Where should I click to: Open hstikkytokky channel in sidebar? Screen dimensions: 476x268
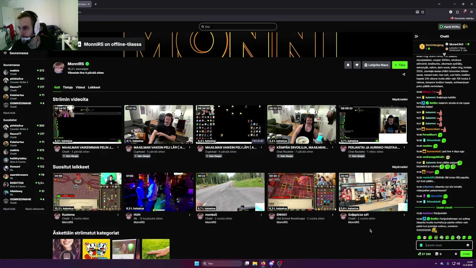23,160
